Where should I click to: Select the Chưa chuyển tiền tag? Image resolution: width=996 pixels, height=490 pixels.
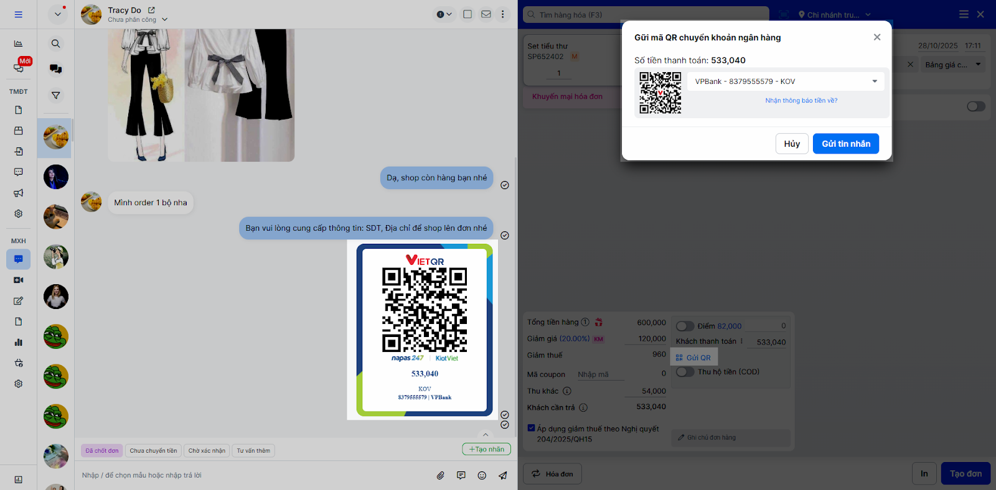click(x=153, y=451)
